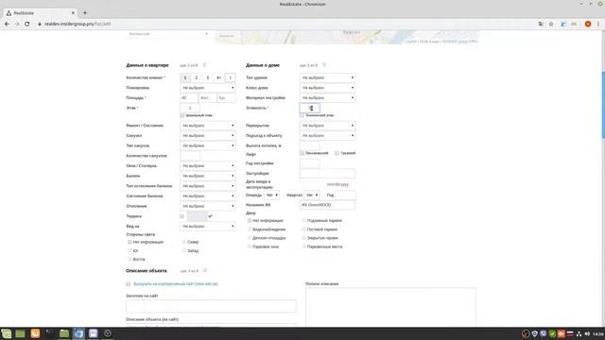Check Подземный паркинг under Двор
Image resolution: width=605 pixels, height=340 pixels.
pyautogui.click(x=304, y=220)
